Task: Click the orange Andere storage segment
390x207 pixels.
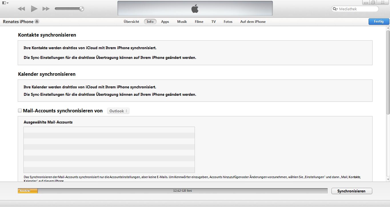Action: click(28, 191)
